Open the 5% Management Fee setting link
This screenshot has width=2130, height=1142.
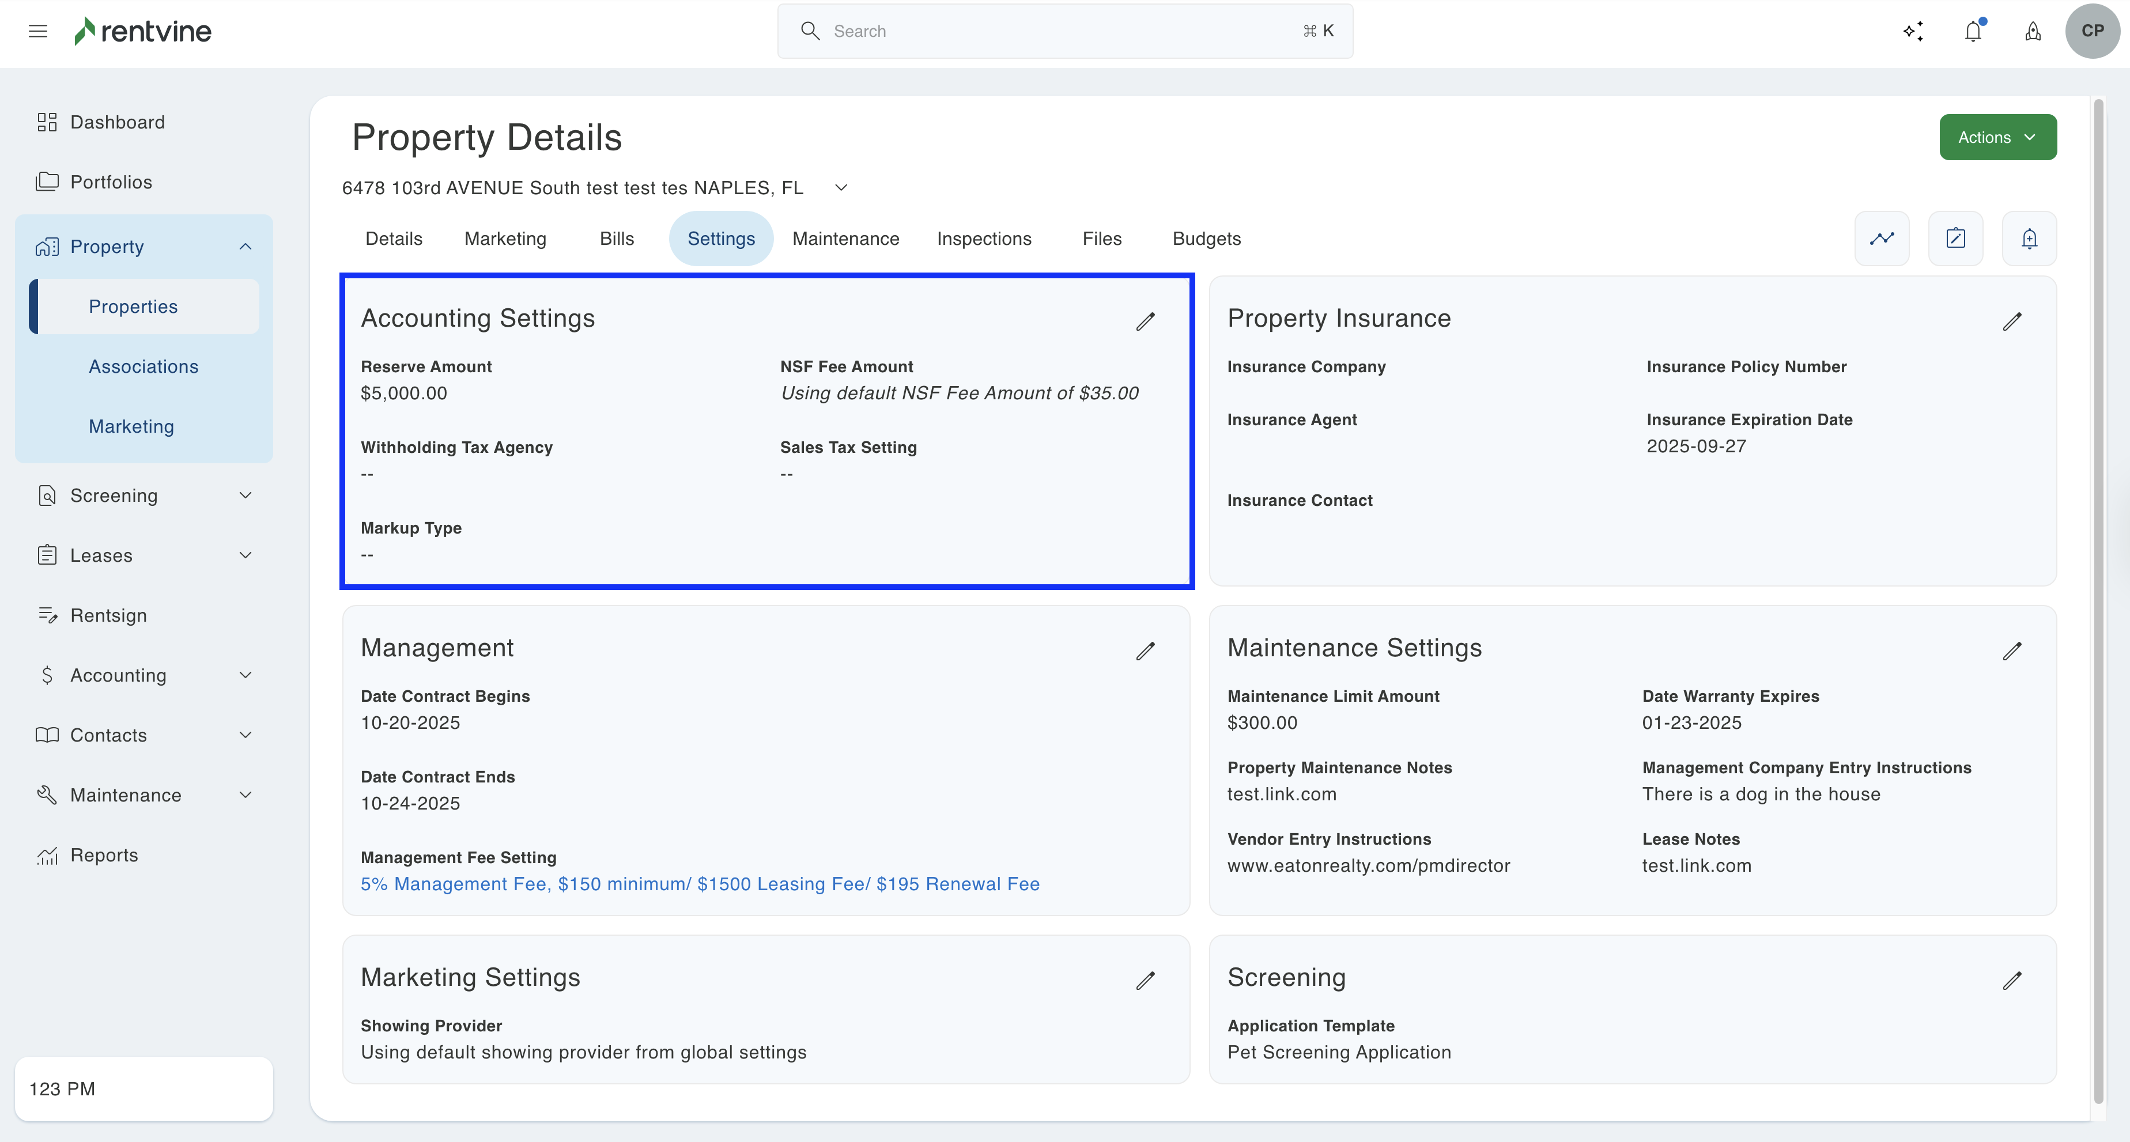(x=700, y=883)
